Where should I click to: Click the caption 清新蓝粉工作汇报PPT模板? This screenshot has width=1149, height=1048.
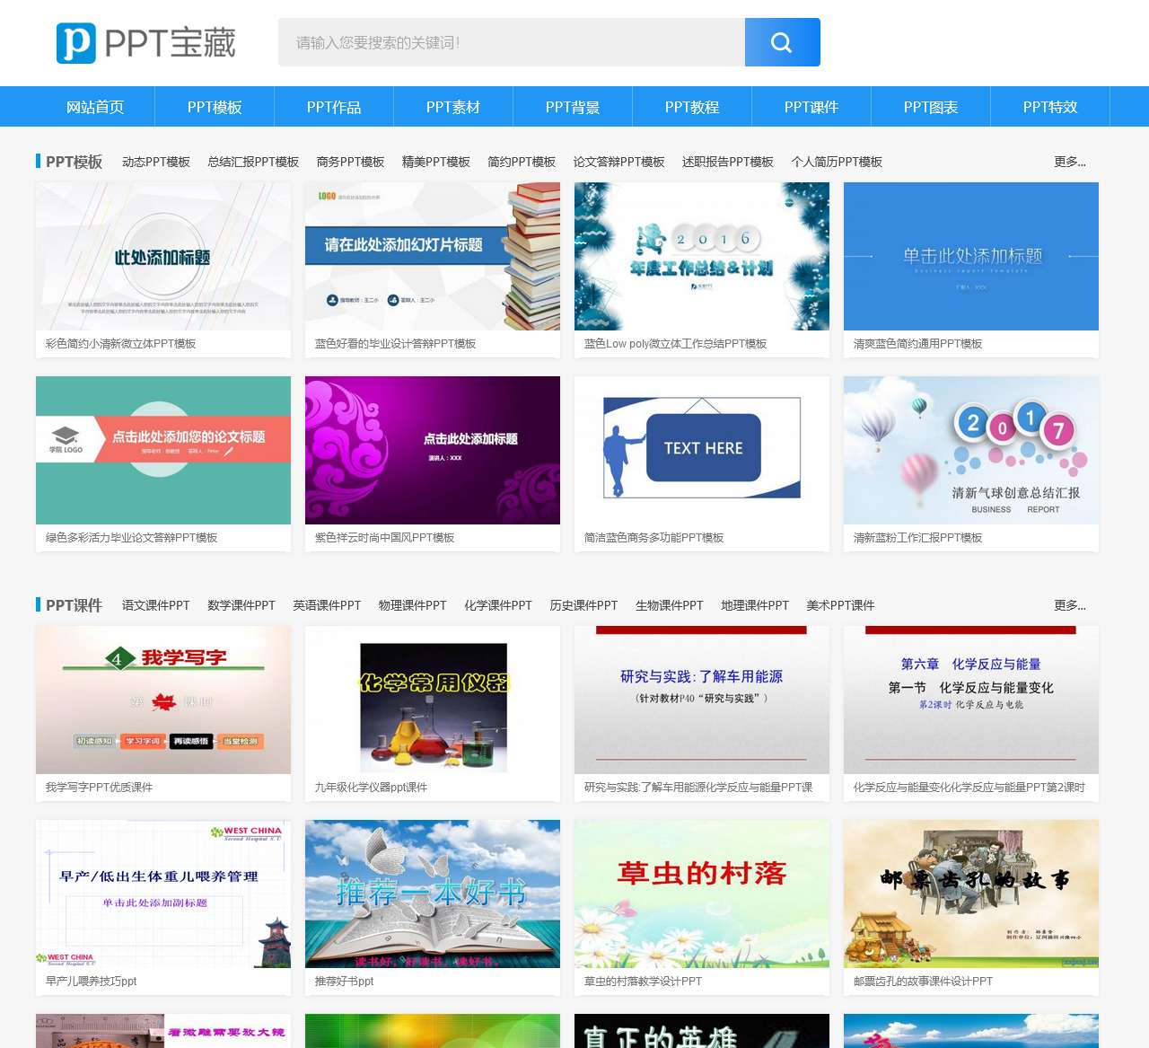coord(917,538)
